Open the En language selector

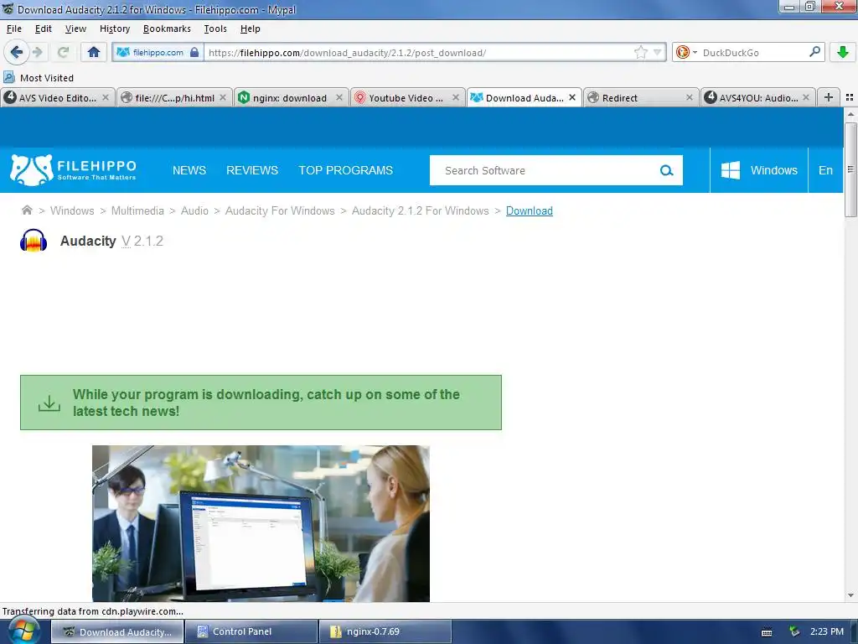(825, 170)
